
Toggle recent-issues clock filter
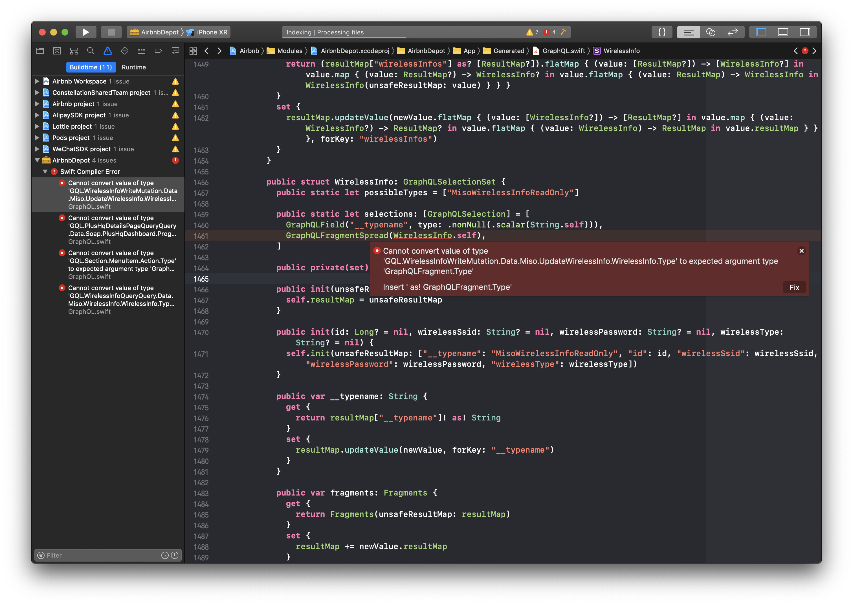[164, 555]
